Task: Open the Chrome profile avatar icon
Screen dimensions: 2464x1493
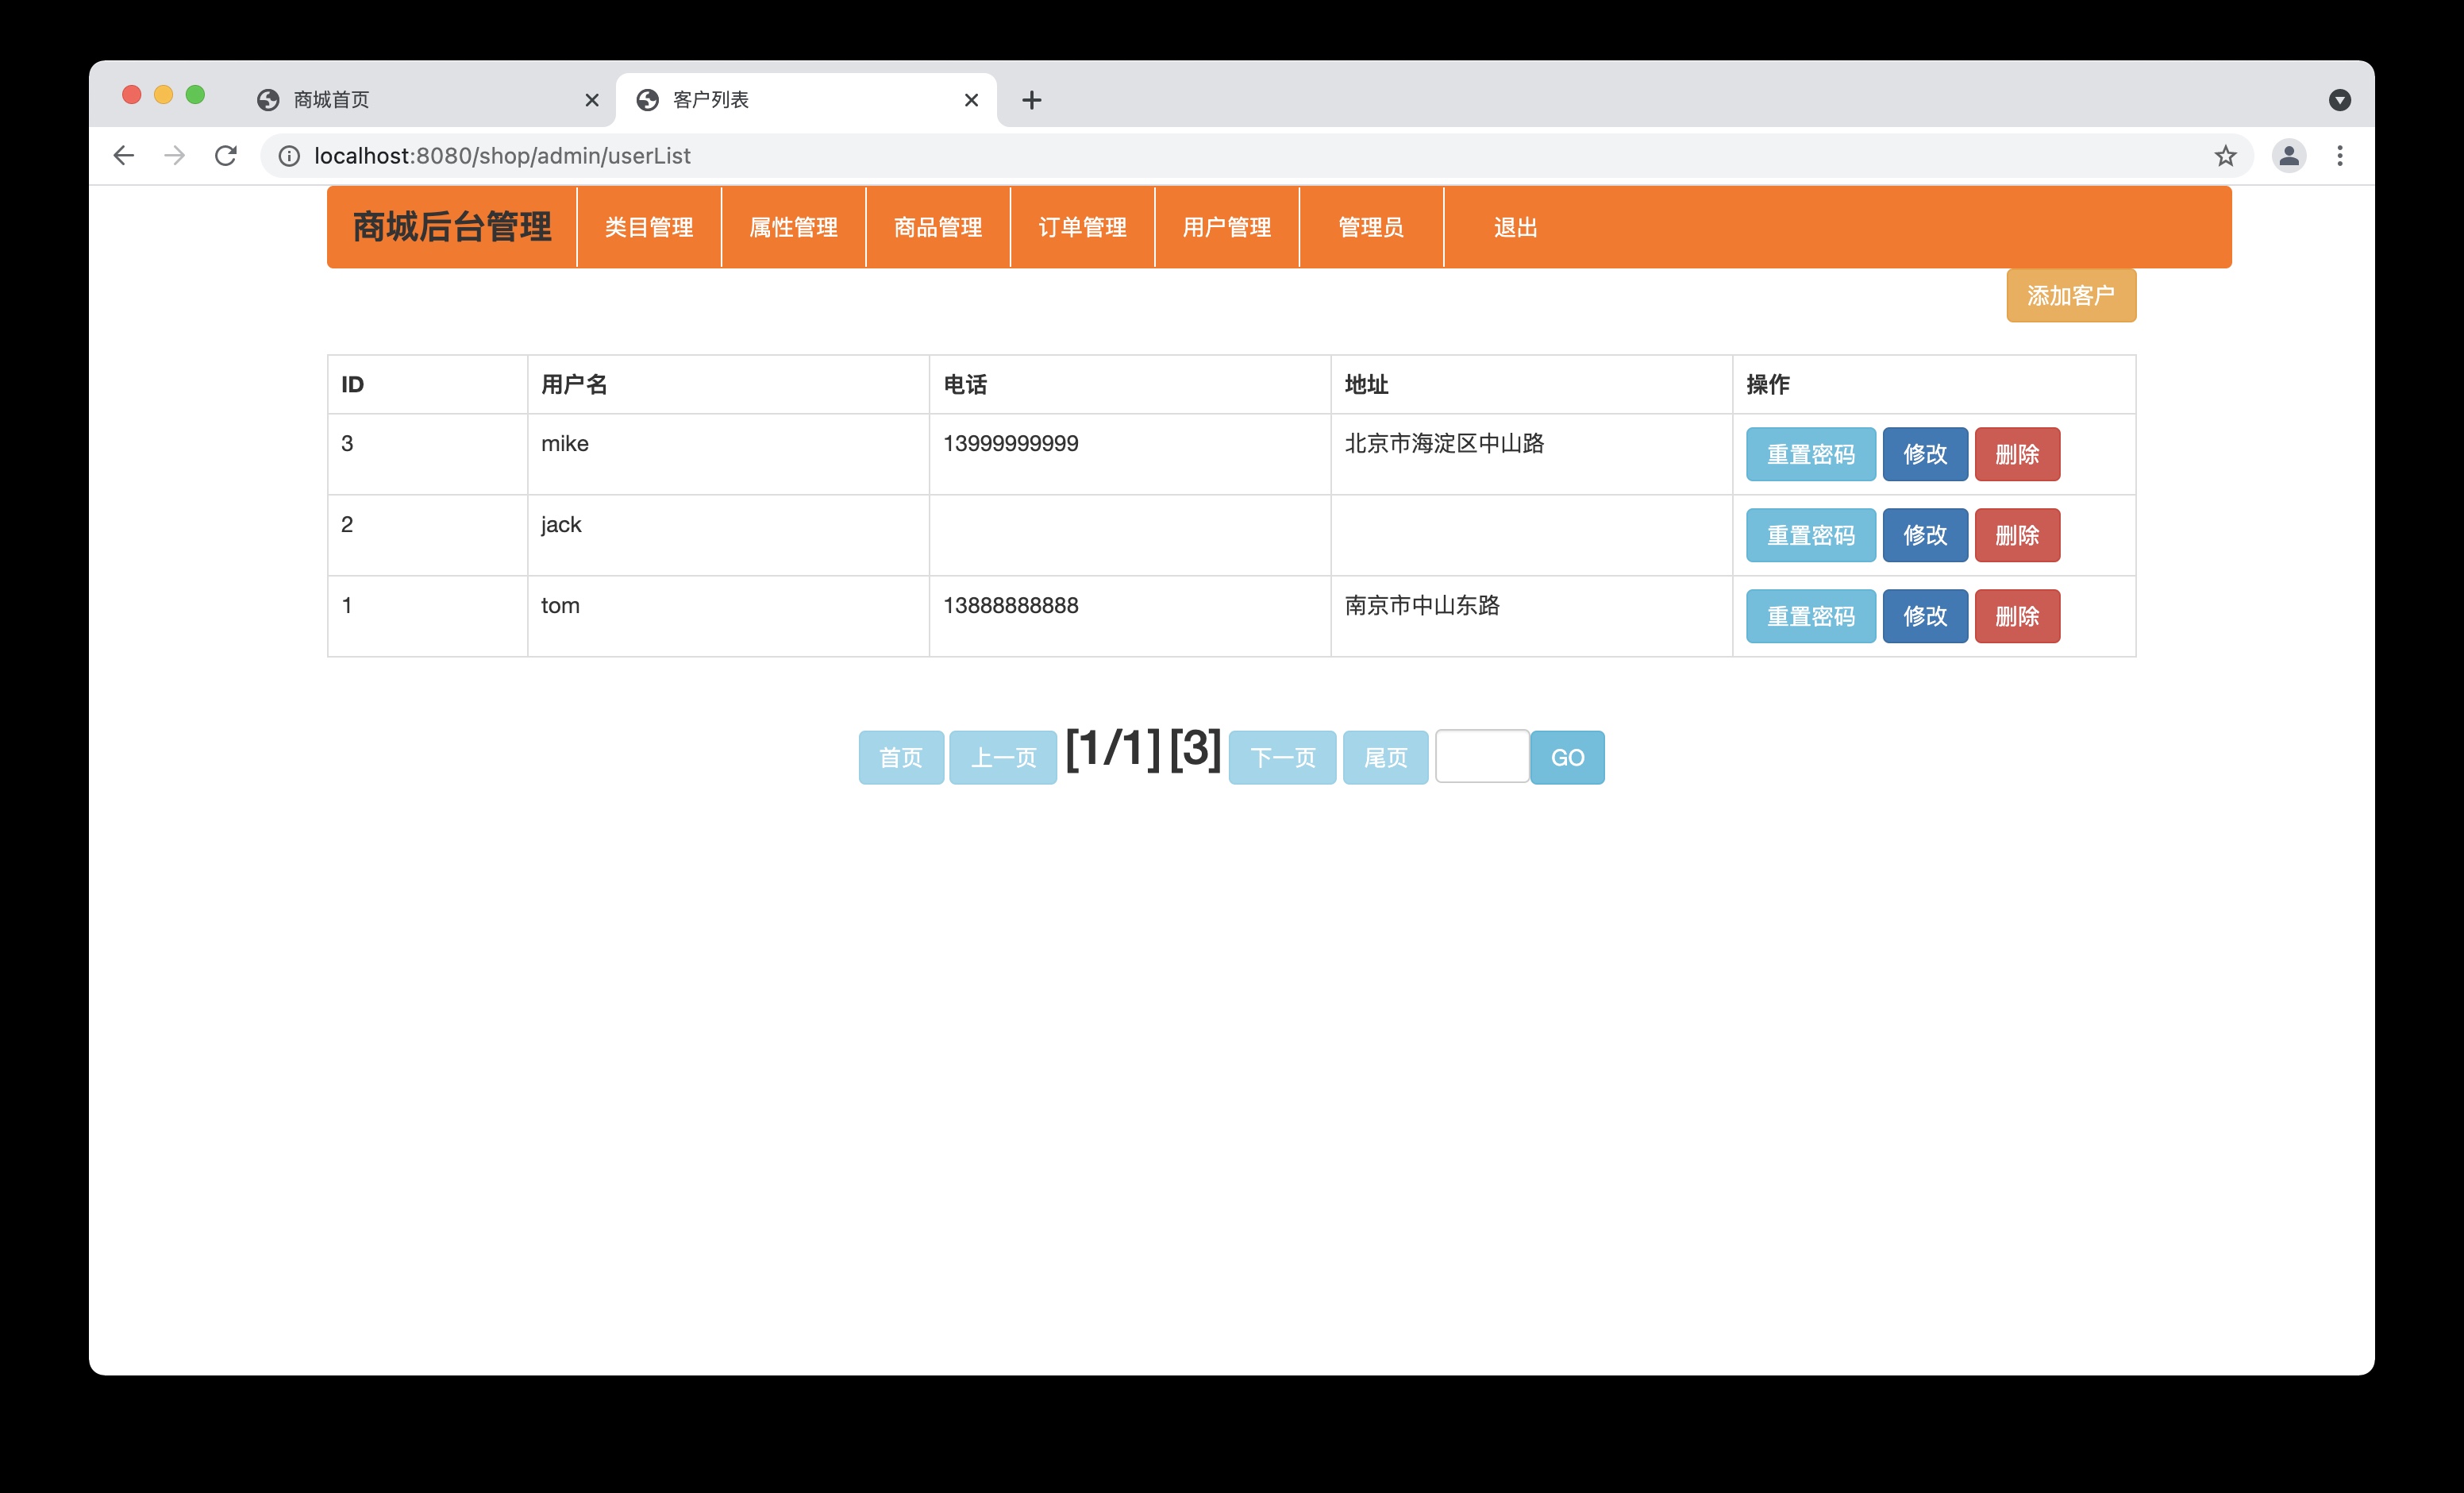Action: pos(2289,155)
